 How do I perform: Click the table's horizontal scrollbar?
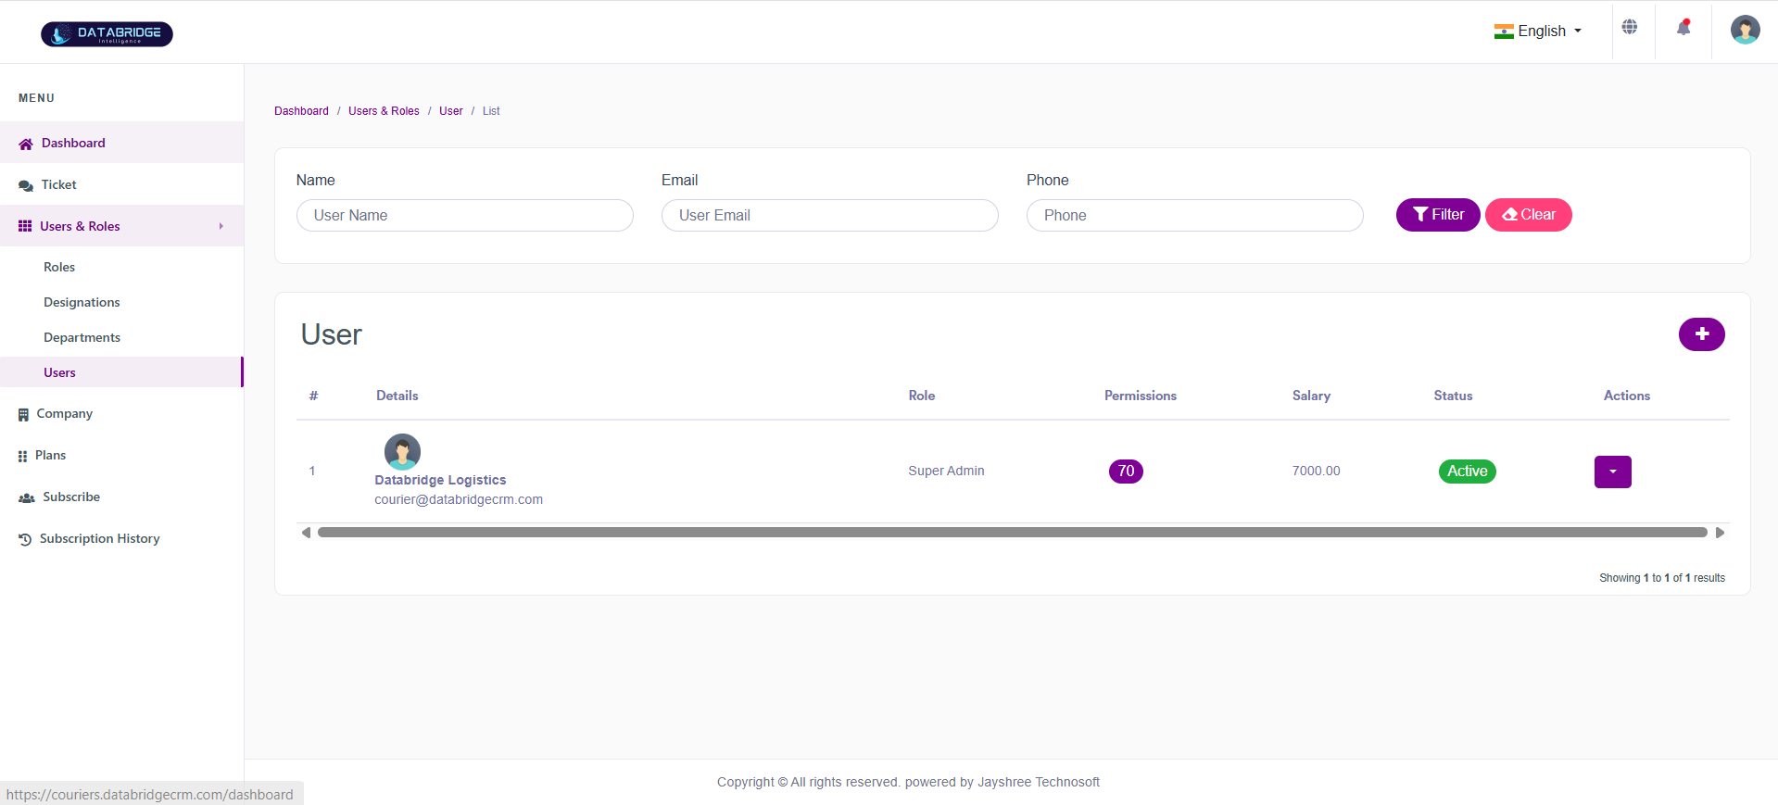coord(1013,533)
